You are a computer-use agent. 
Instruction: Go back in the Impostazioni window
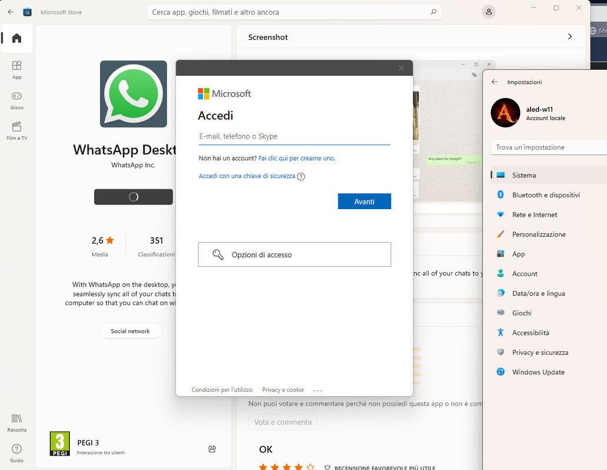[494, 82]
